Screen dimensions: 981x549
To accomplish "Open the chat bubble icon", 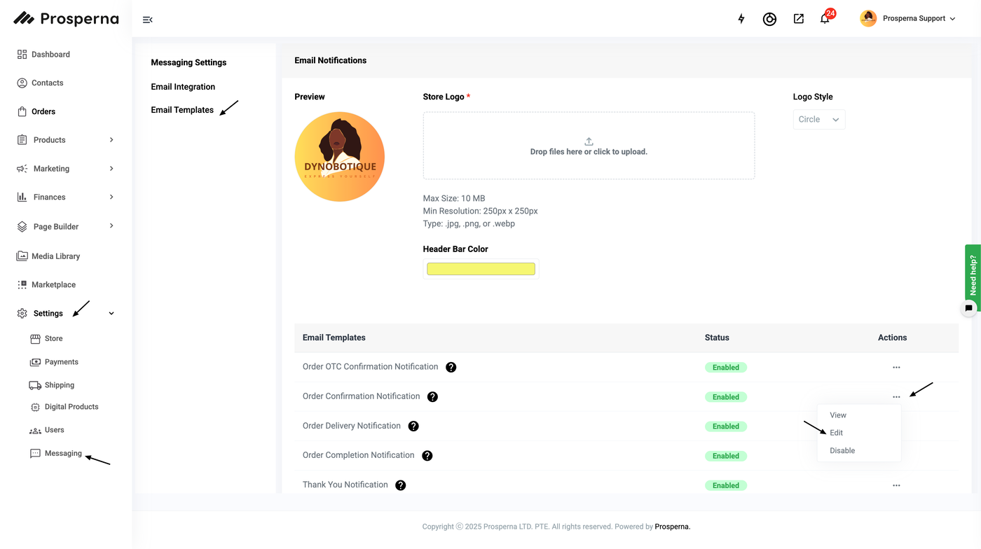I will pos(968,308).
